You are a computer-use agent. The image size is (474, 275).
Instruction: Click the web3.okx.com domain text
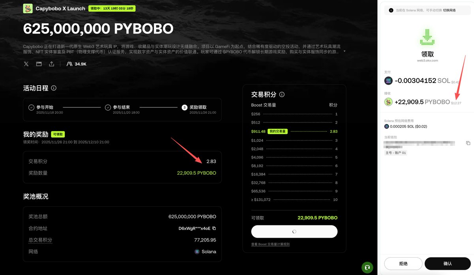click(x=427, y=60)
